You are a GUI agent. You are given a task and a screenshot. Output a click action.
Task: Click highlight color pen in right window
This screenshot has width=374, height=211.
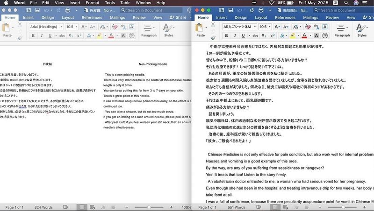(x=293, y=36)
